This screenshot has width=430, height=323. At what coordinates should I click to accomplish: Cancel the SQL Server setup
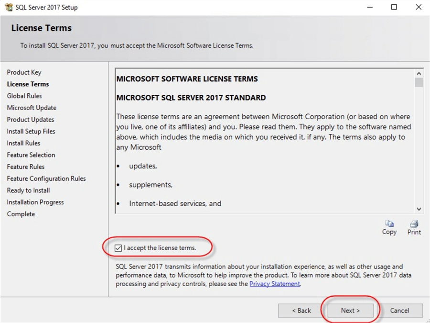[399, 311]
